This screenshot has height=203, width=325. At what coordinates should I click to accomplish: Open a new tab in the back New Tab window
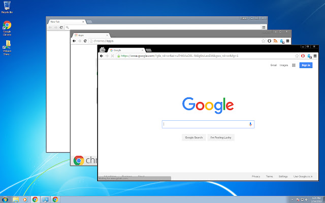click(x=89, y=22)
